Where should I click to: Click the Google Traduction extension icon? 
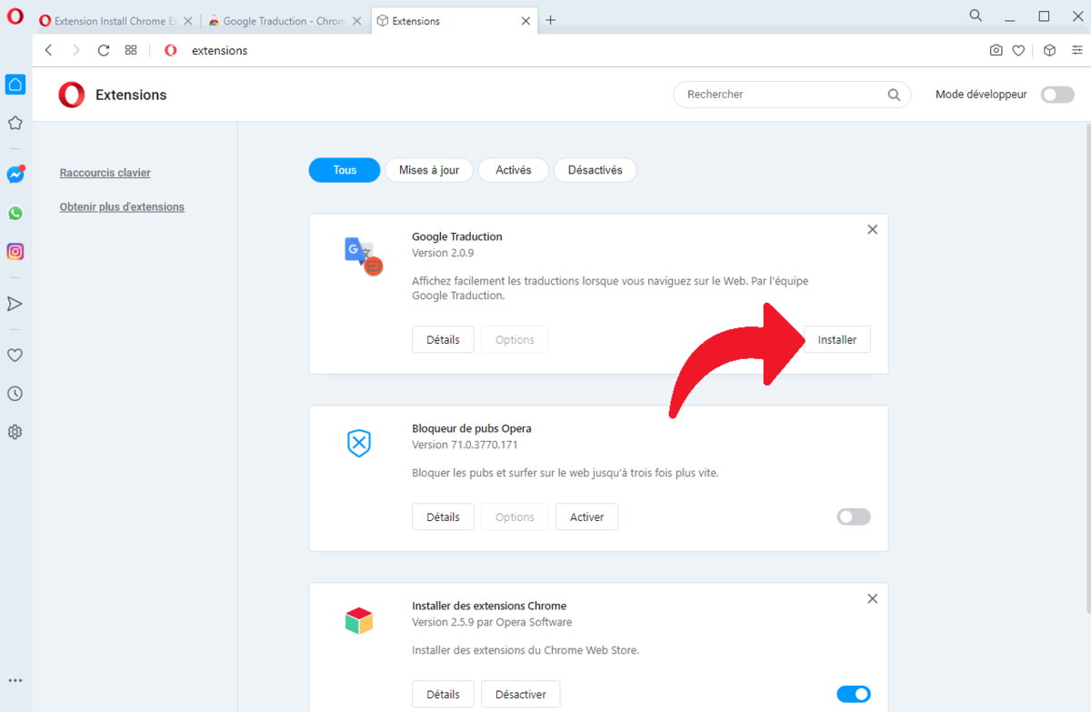[363, 256]
